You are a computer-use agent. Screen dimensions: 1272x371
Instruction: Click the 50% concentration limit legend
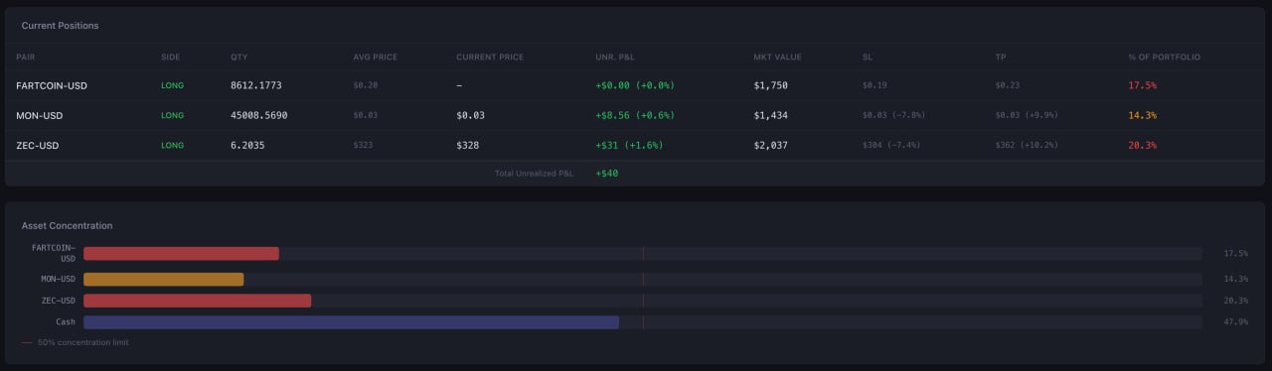(75, 342)
